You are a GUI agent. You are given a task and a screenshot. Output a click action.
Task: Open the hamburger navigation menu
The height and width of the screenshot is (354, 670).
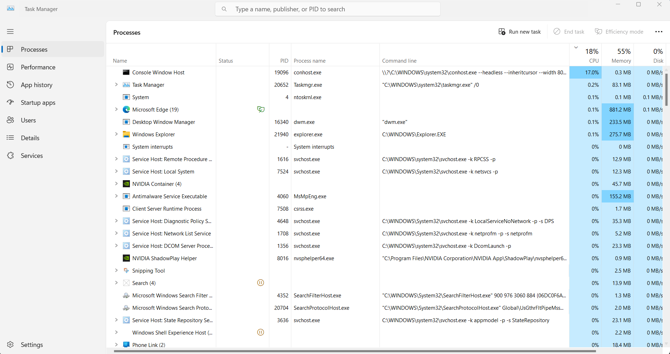click(10, 32)
